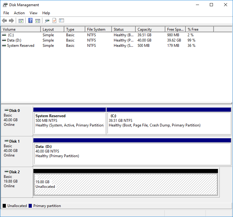Click the 980 MB free space cell
233x217 pixels.
173,35
